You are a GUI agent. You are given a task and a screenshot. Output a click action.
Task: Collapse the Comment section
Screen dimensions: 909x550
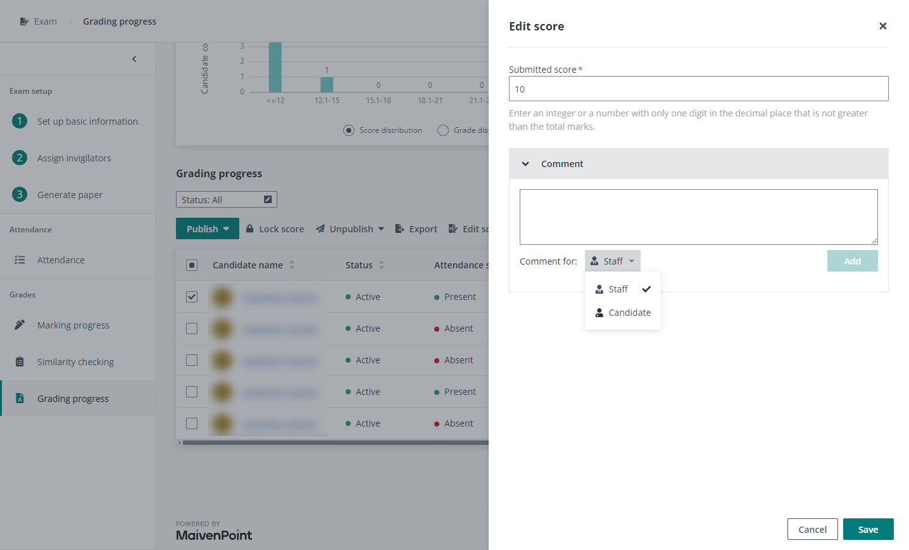(x=525, y=164)
